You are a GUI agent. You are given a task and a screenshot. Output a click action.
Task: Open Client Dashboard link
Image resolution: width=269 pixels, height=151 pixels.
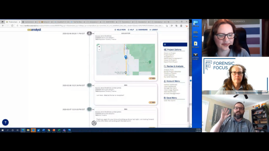pyautogui.click(x=170, y=87)
